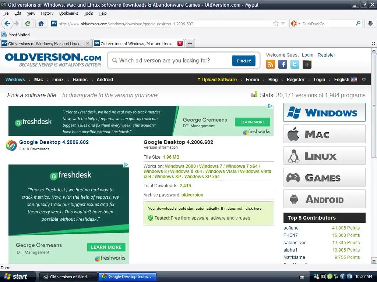Viewport: 377px width, 282px height.
Task: Click the Find It! button
Action: click(x=244, y=61)
